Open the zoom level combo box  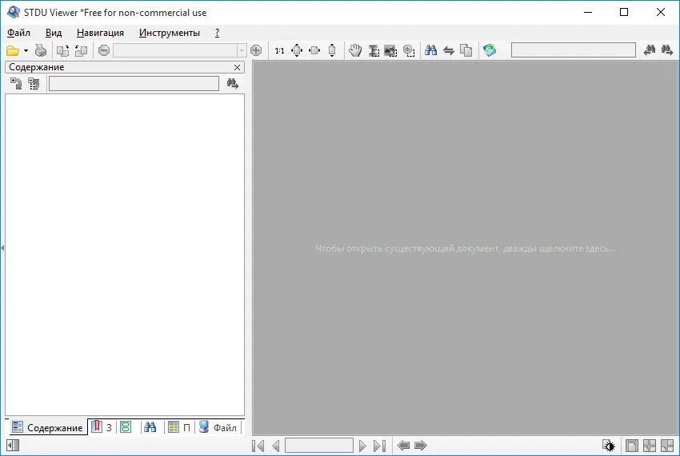pyautogui.click(x=179, y=50)
